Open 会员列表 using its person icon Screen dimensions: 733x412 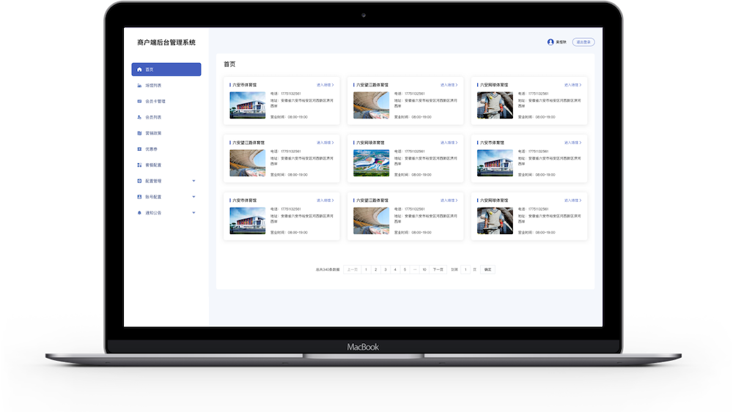tap(139, 117)
